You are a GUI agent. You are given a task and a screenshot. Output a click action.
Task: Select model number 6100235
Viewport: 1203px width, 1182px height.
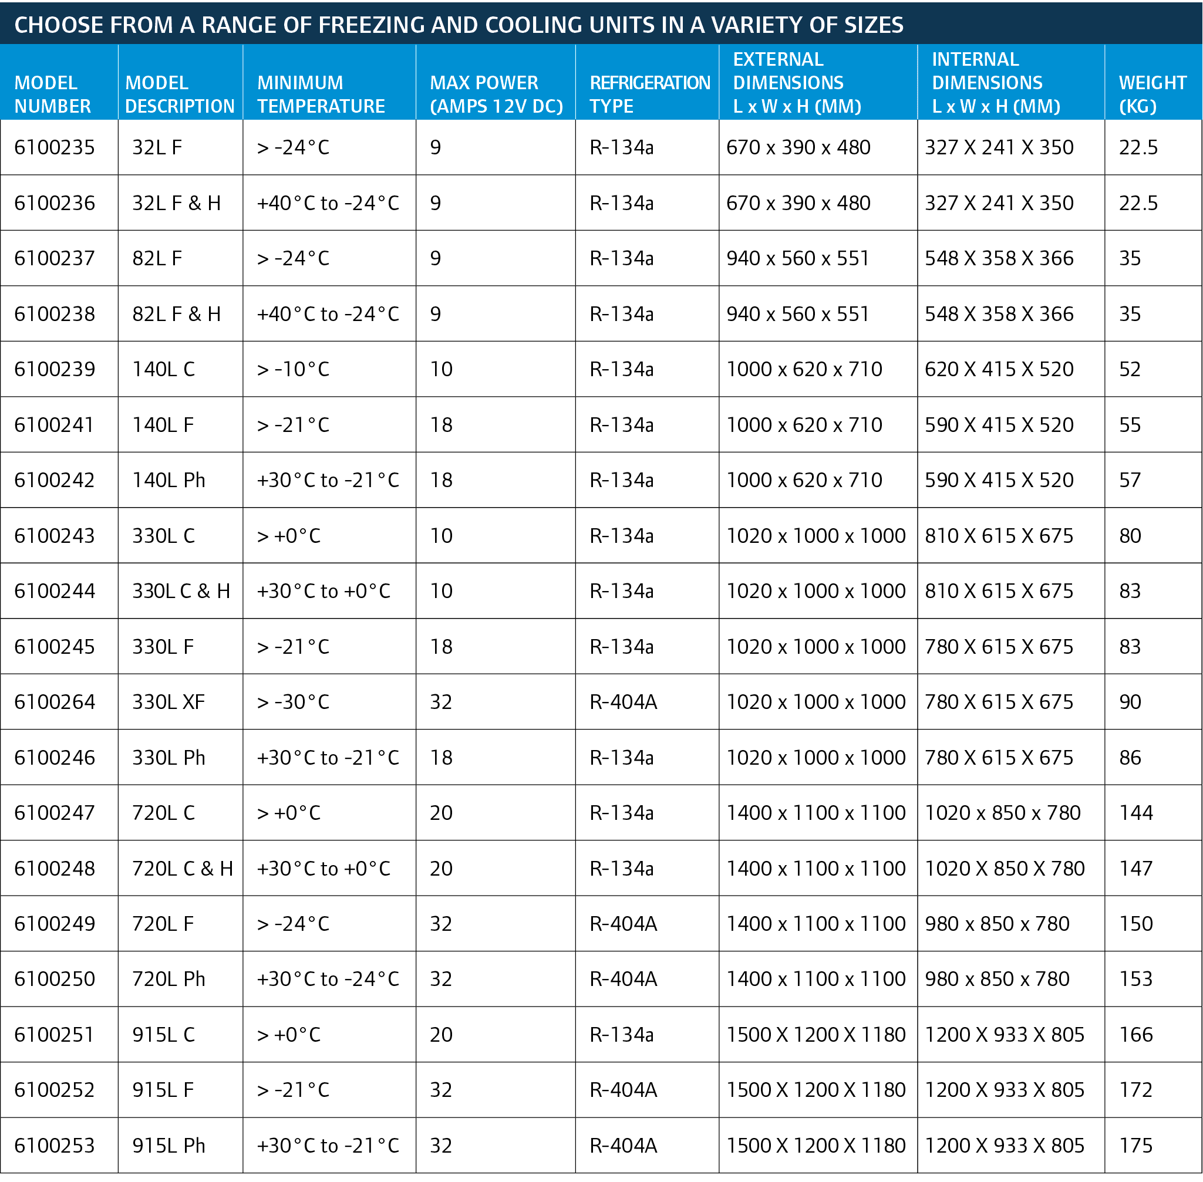55,147
